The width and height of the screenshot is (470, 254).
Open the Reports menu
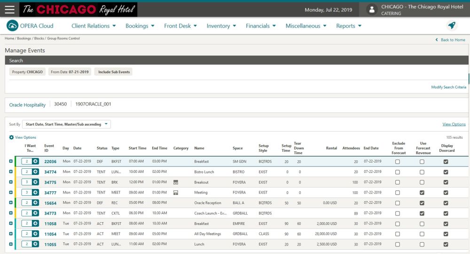coord(349,26)
